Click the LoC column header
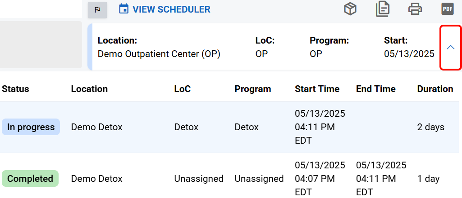The width and height of the screenshot is (462, 198). click(x=183, y=89)
